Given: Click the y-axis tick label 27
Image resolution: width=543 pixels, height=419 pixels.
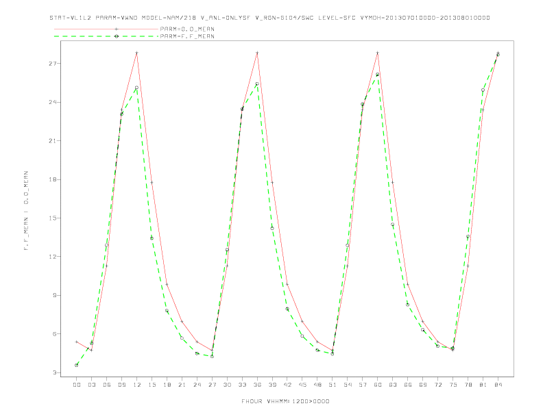Looking at the screenshot, I should pyautogui.click(x=53, y=64).
